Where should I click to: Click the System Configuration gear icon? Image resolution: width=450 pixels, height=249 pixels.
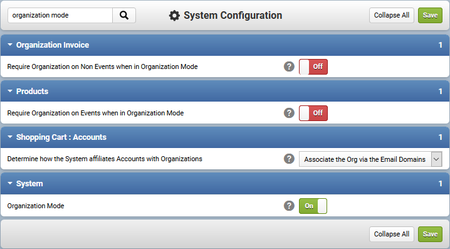174,16
